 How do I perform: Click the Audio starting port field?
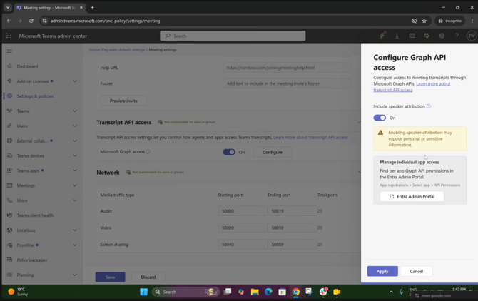[x=243, y=211]
